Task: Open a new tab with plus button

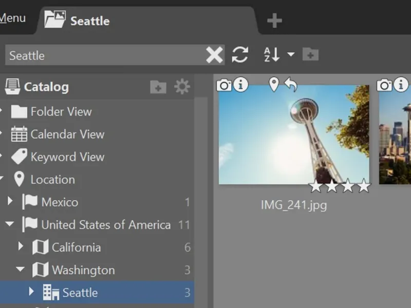Action: 274,21
